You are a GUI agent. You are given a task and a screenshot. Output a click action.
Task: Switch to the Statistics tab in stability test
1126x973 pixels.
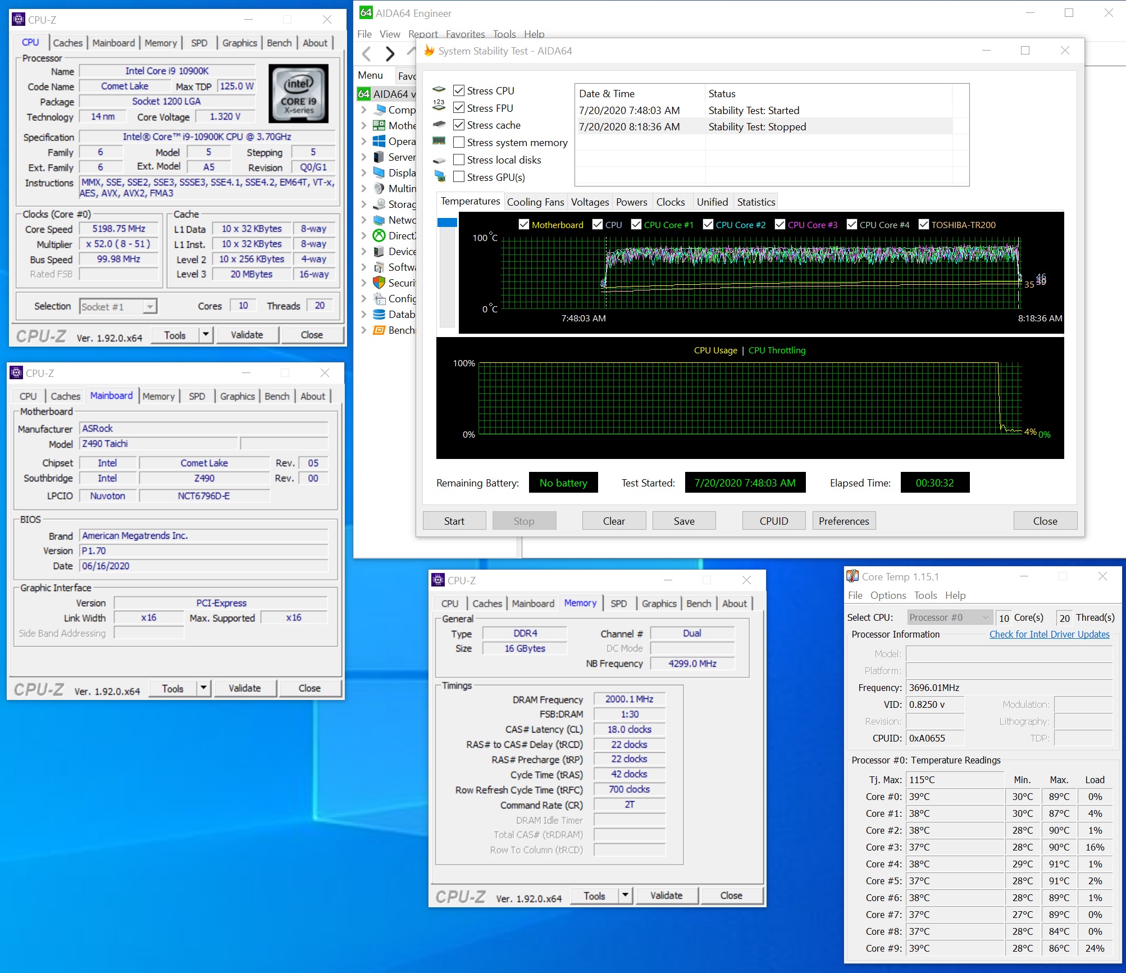click(x=756, y=202)
